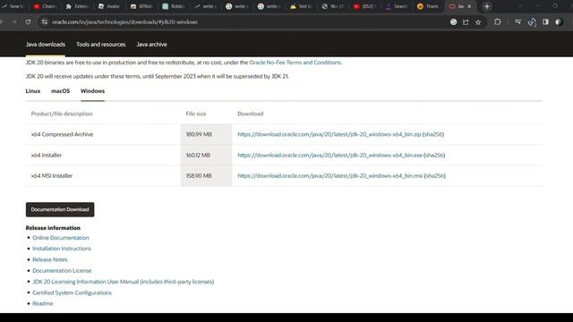Go forward in browser history

[x=14, y=21]
